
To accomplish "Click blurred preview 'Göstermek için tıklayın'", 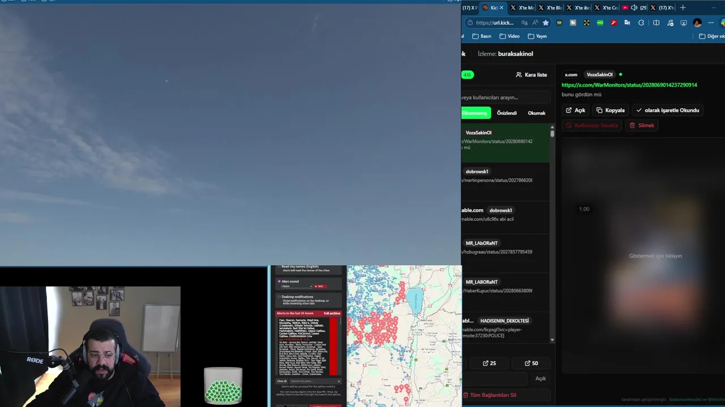I will 655,256.
